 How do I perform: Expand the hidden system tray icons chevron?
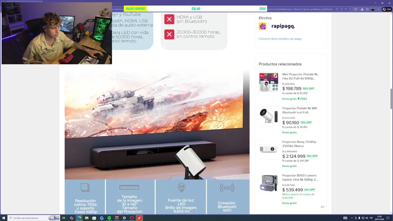pyautogui.click(x=352, y=218)
